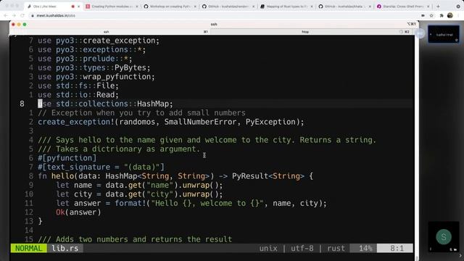Click the Adds two numbers comment line
464x261 pixels.
point(135,239)
